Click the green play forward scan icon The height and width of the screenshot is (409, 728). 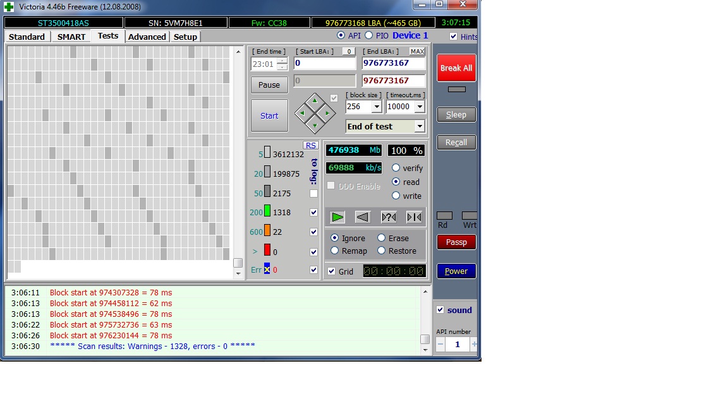337,217
